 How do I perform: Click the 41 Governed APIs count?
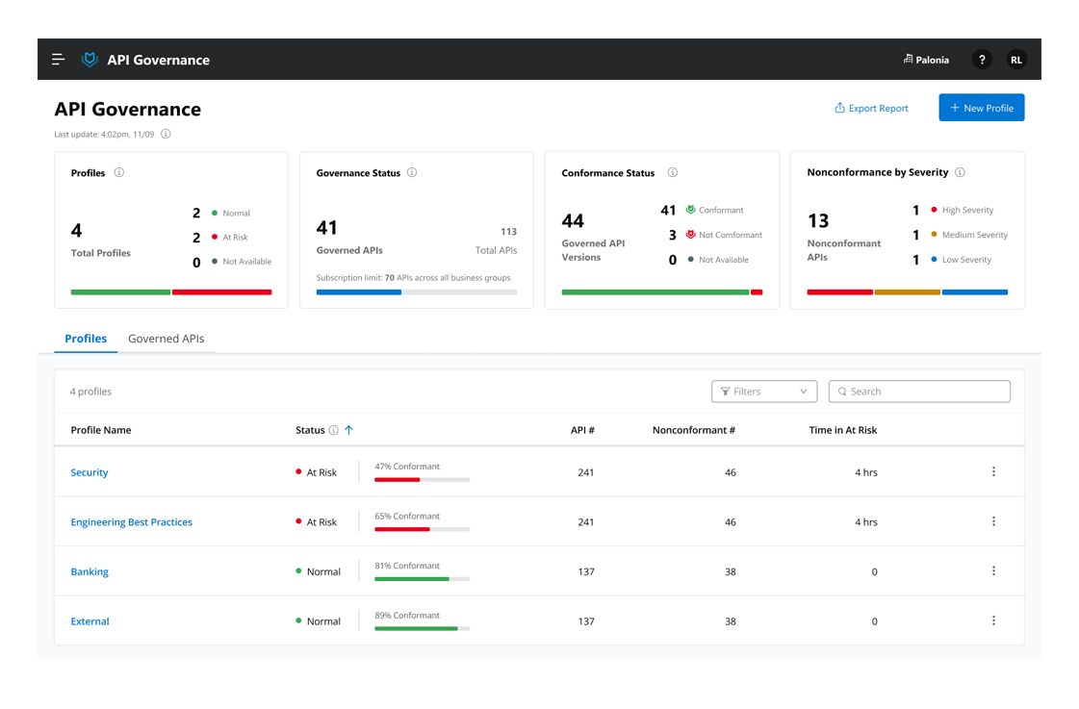(327, 228)
